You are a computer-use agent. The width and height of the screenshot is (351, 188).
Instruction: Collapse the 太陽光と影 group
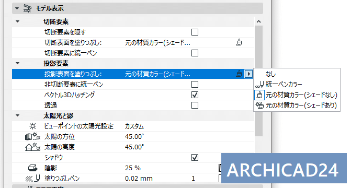pos(18,115)
